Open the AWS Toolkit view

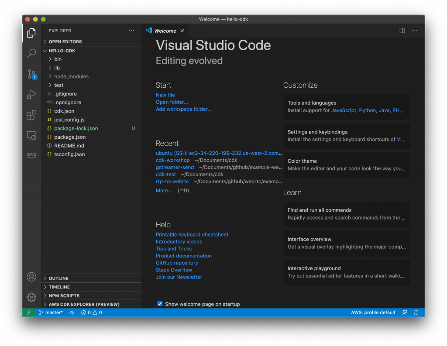click(31, 155)
